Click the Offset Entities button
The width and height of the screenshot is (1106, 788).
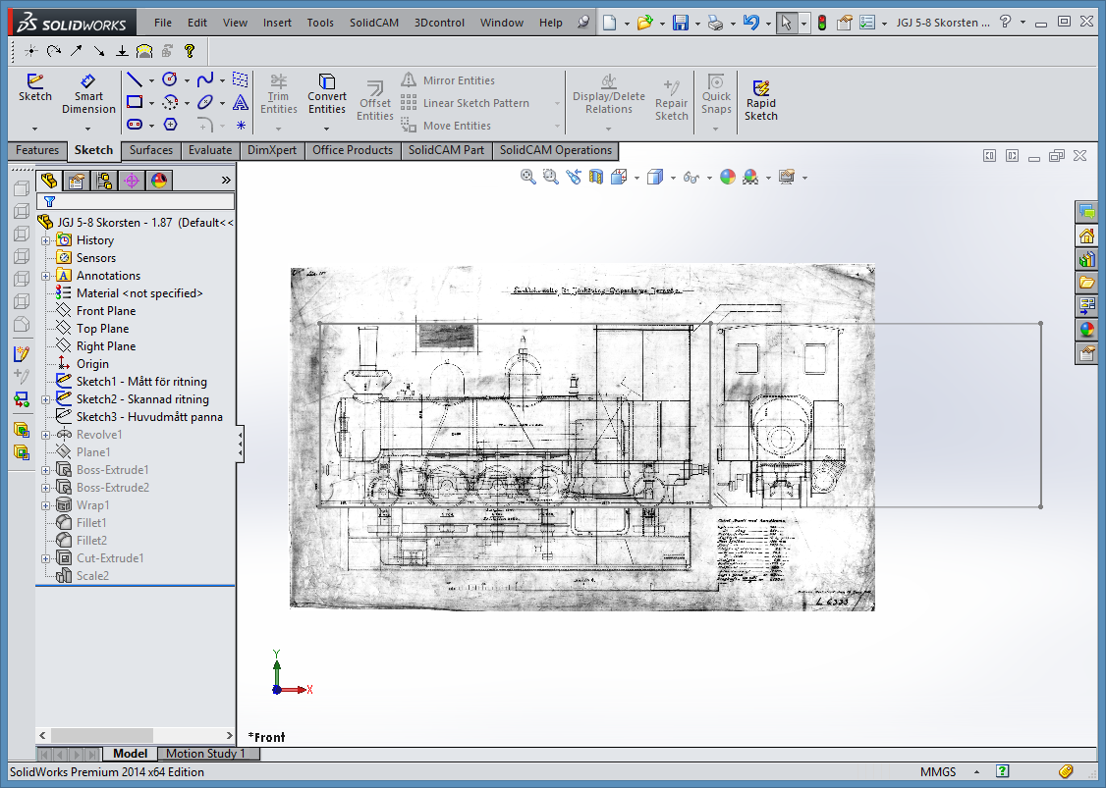(374, 101)
